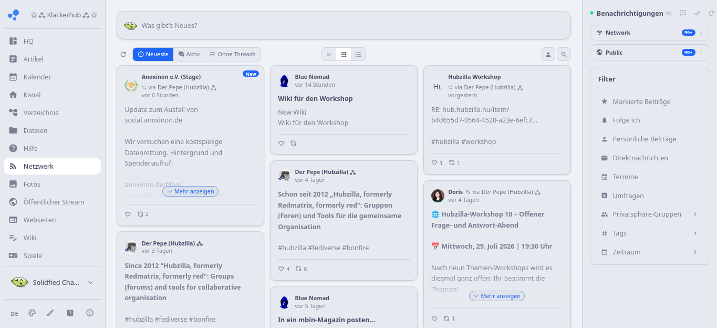717x328 pixels.
Task: Open the Kalender app
Action: click(52, 77)
